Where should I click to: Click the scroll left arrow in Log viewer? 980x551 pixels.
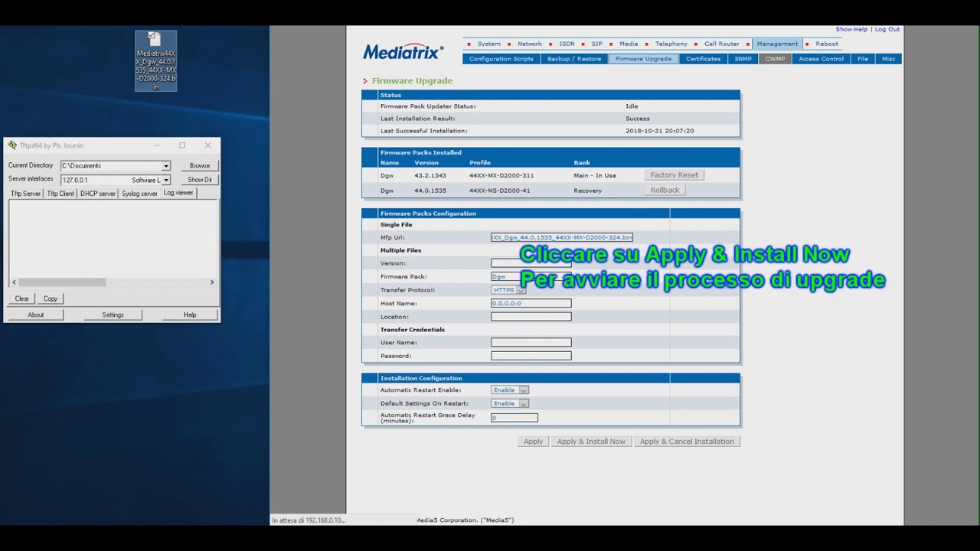click(x=13, y=282)
